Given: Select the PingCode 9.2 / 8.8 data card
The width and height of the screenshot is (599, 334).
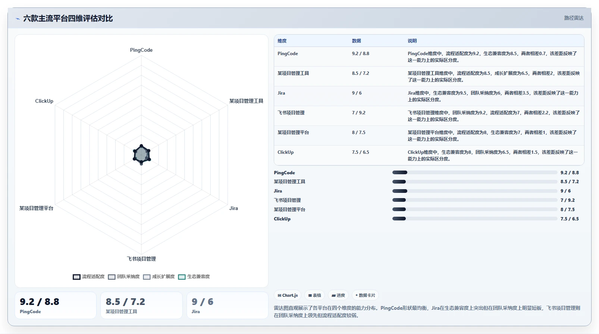Looking at the screenshot, I should [56, 305].
